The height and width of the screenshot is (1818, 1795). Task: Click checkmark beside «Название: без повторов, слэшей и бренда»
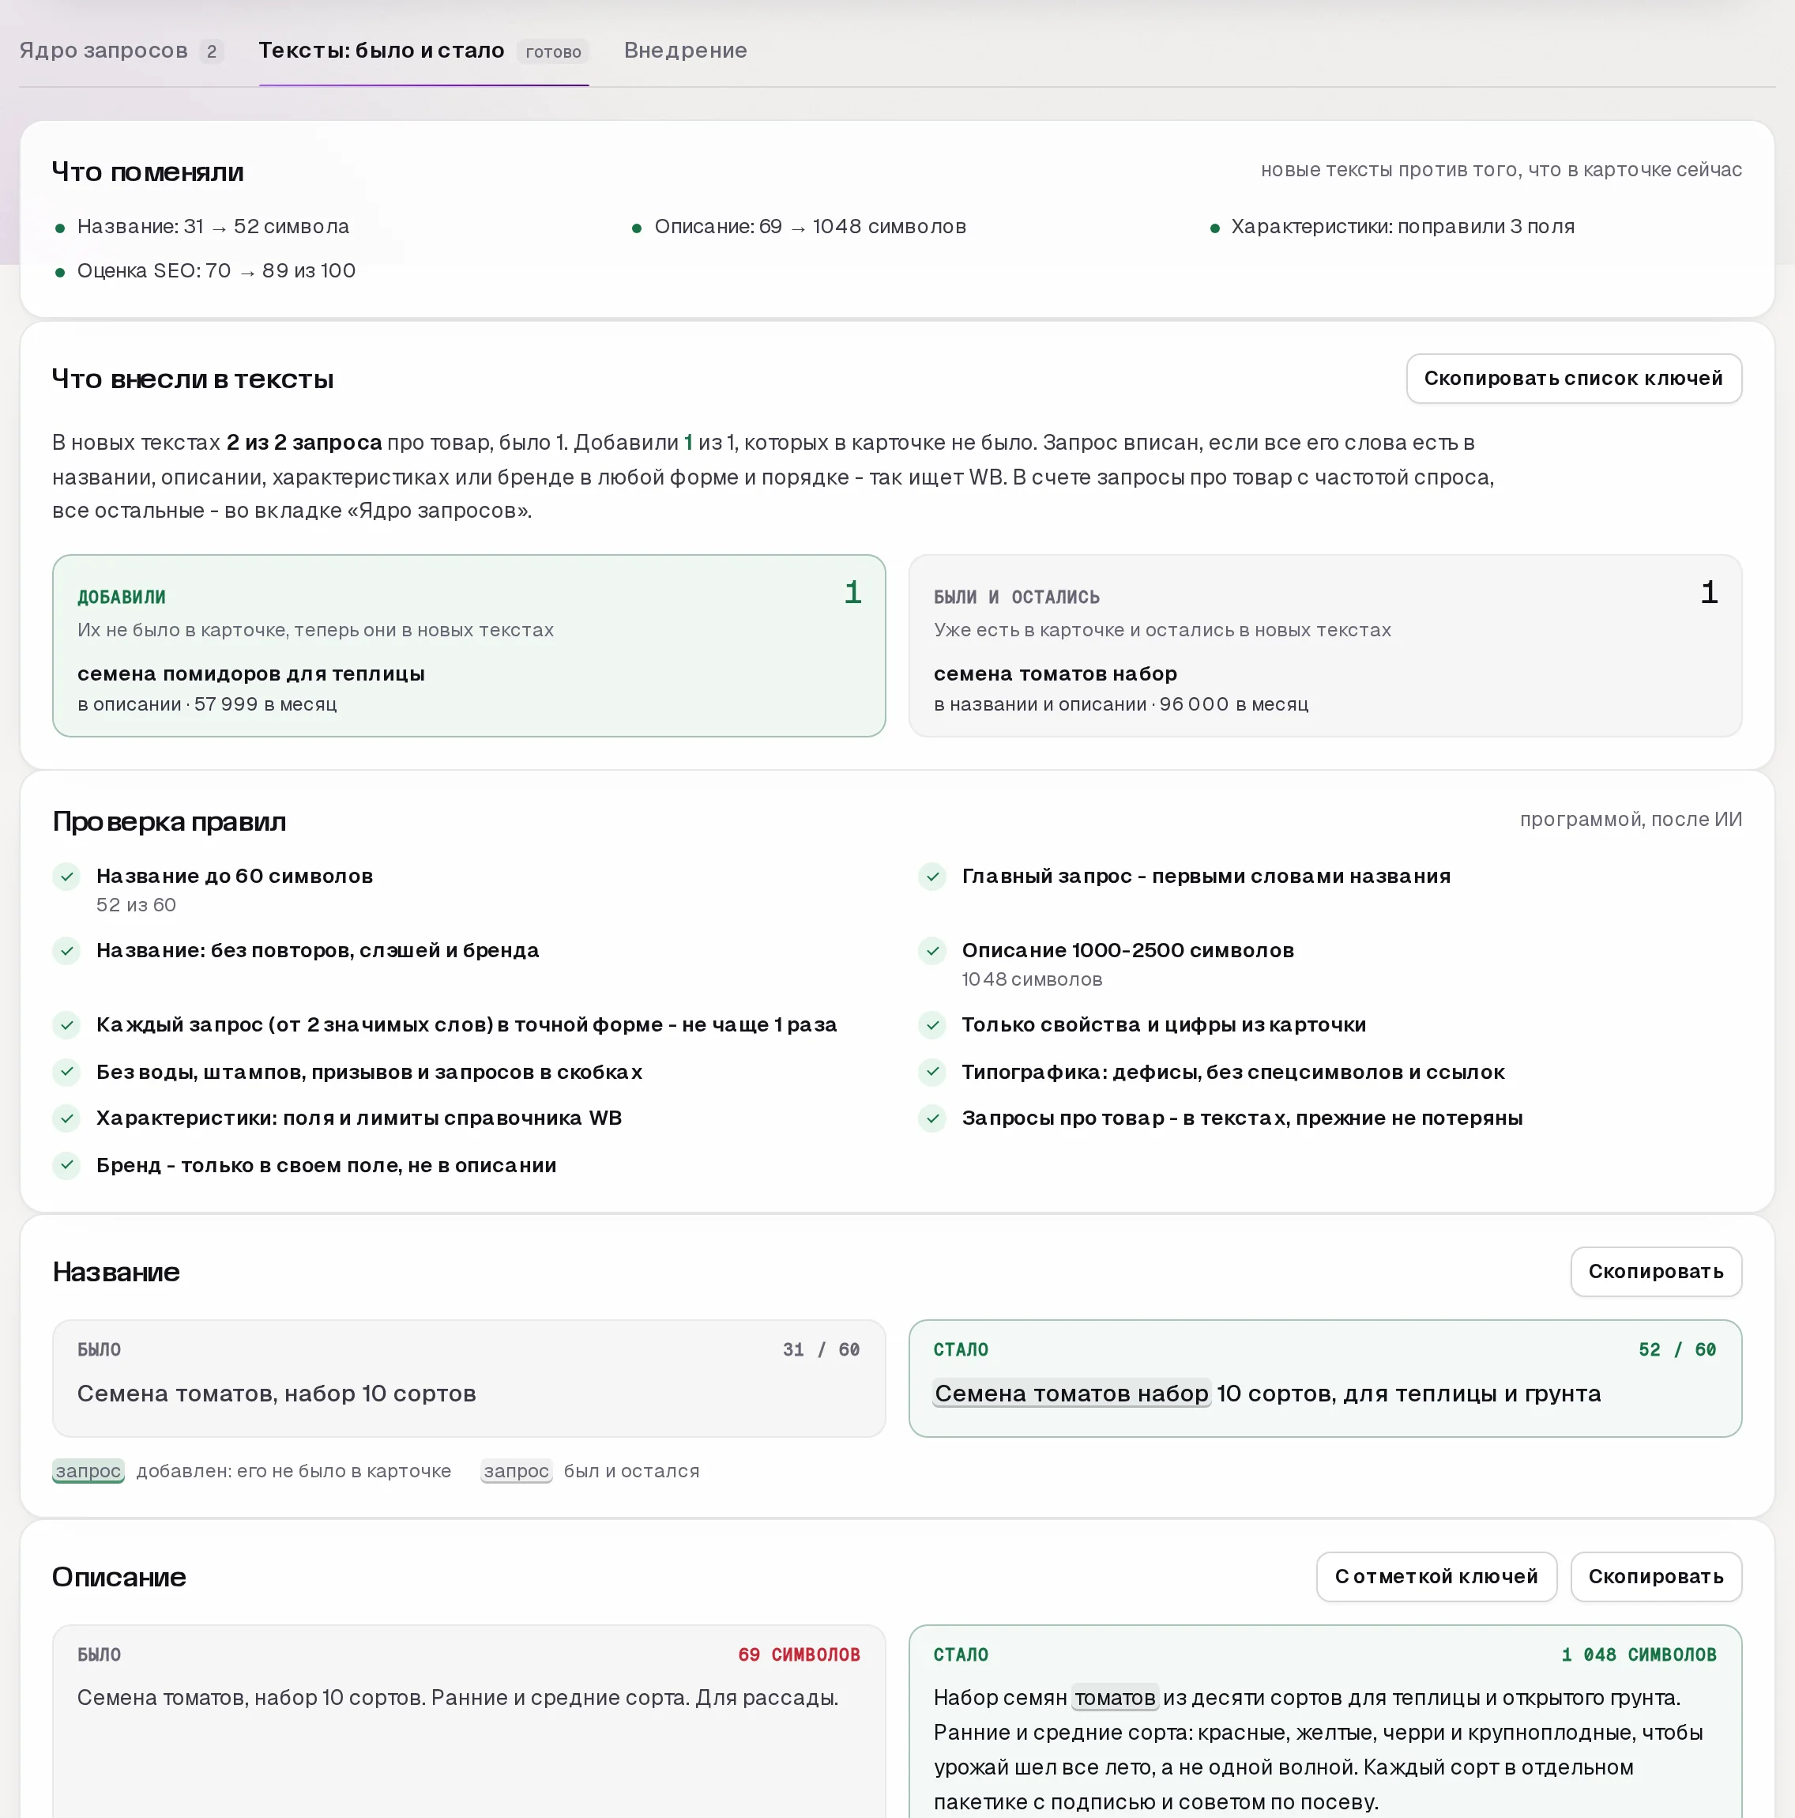pos(67,950)
